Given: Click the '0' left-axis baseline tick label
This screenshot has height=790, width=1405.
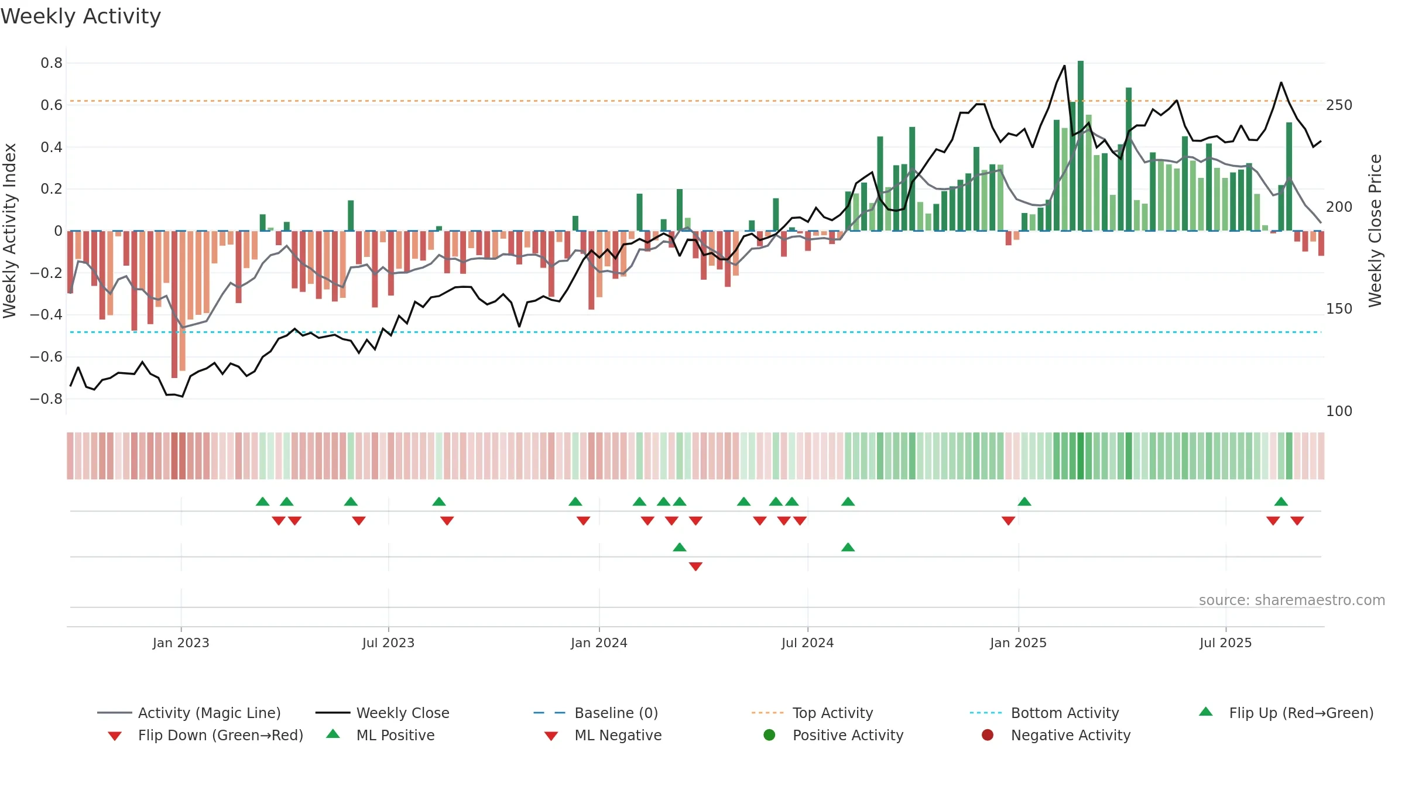Looking at the screenshot, I should [x=58, y=231].
